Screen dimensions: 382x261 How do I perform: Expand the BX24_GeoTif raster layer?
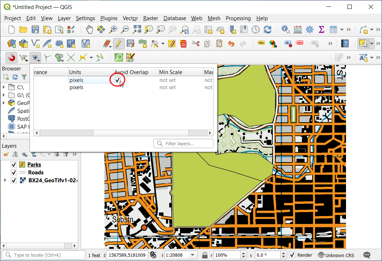pos(5,180)
